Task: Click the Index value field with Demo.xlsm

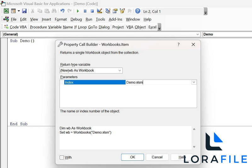Action: coord(158,82)
